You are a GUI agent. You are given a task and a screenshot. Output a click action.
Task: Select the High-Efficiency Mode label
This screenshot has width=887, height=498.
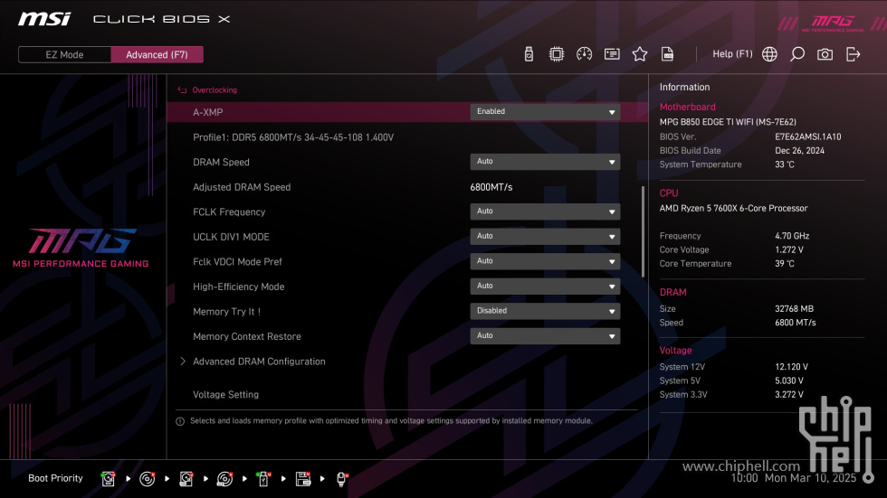[239, 287]
